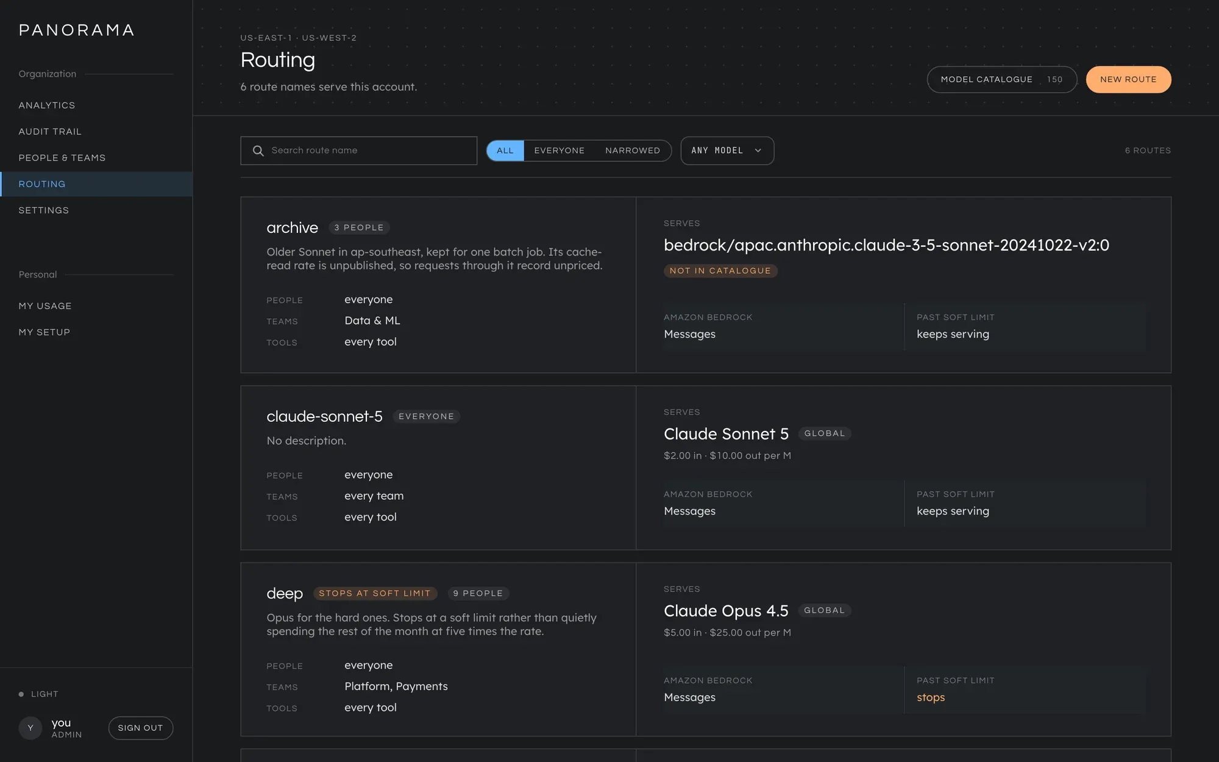The width and height of the screenshot is (1219, 762).
Task: Click the bedrock/apac.anthropic.claude-3-5-sonnet model name
Action: [x=886, y=245]
